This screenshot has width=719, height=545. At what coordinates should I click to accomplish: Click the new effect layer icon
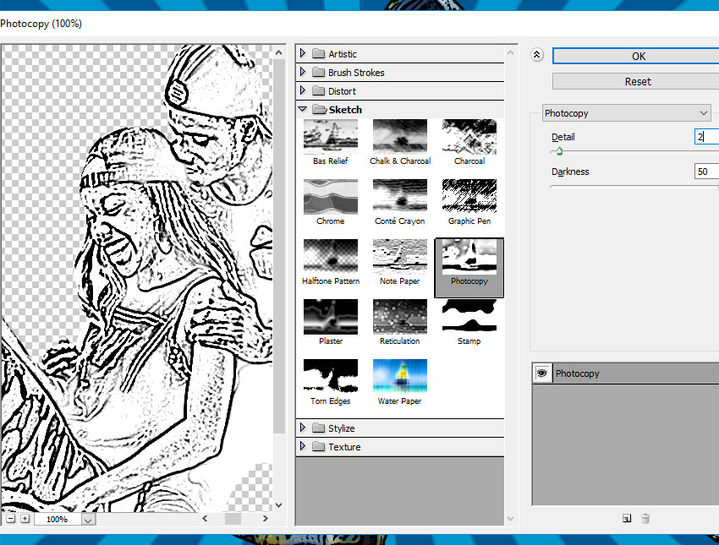pos(626,518)
